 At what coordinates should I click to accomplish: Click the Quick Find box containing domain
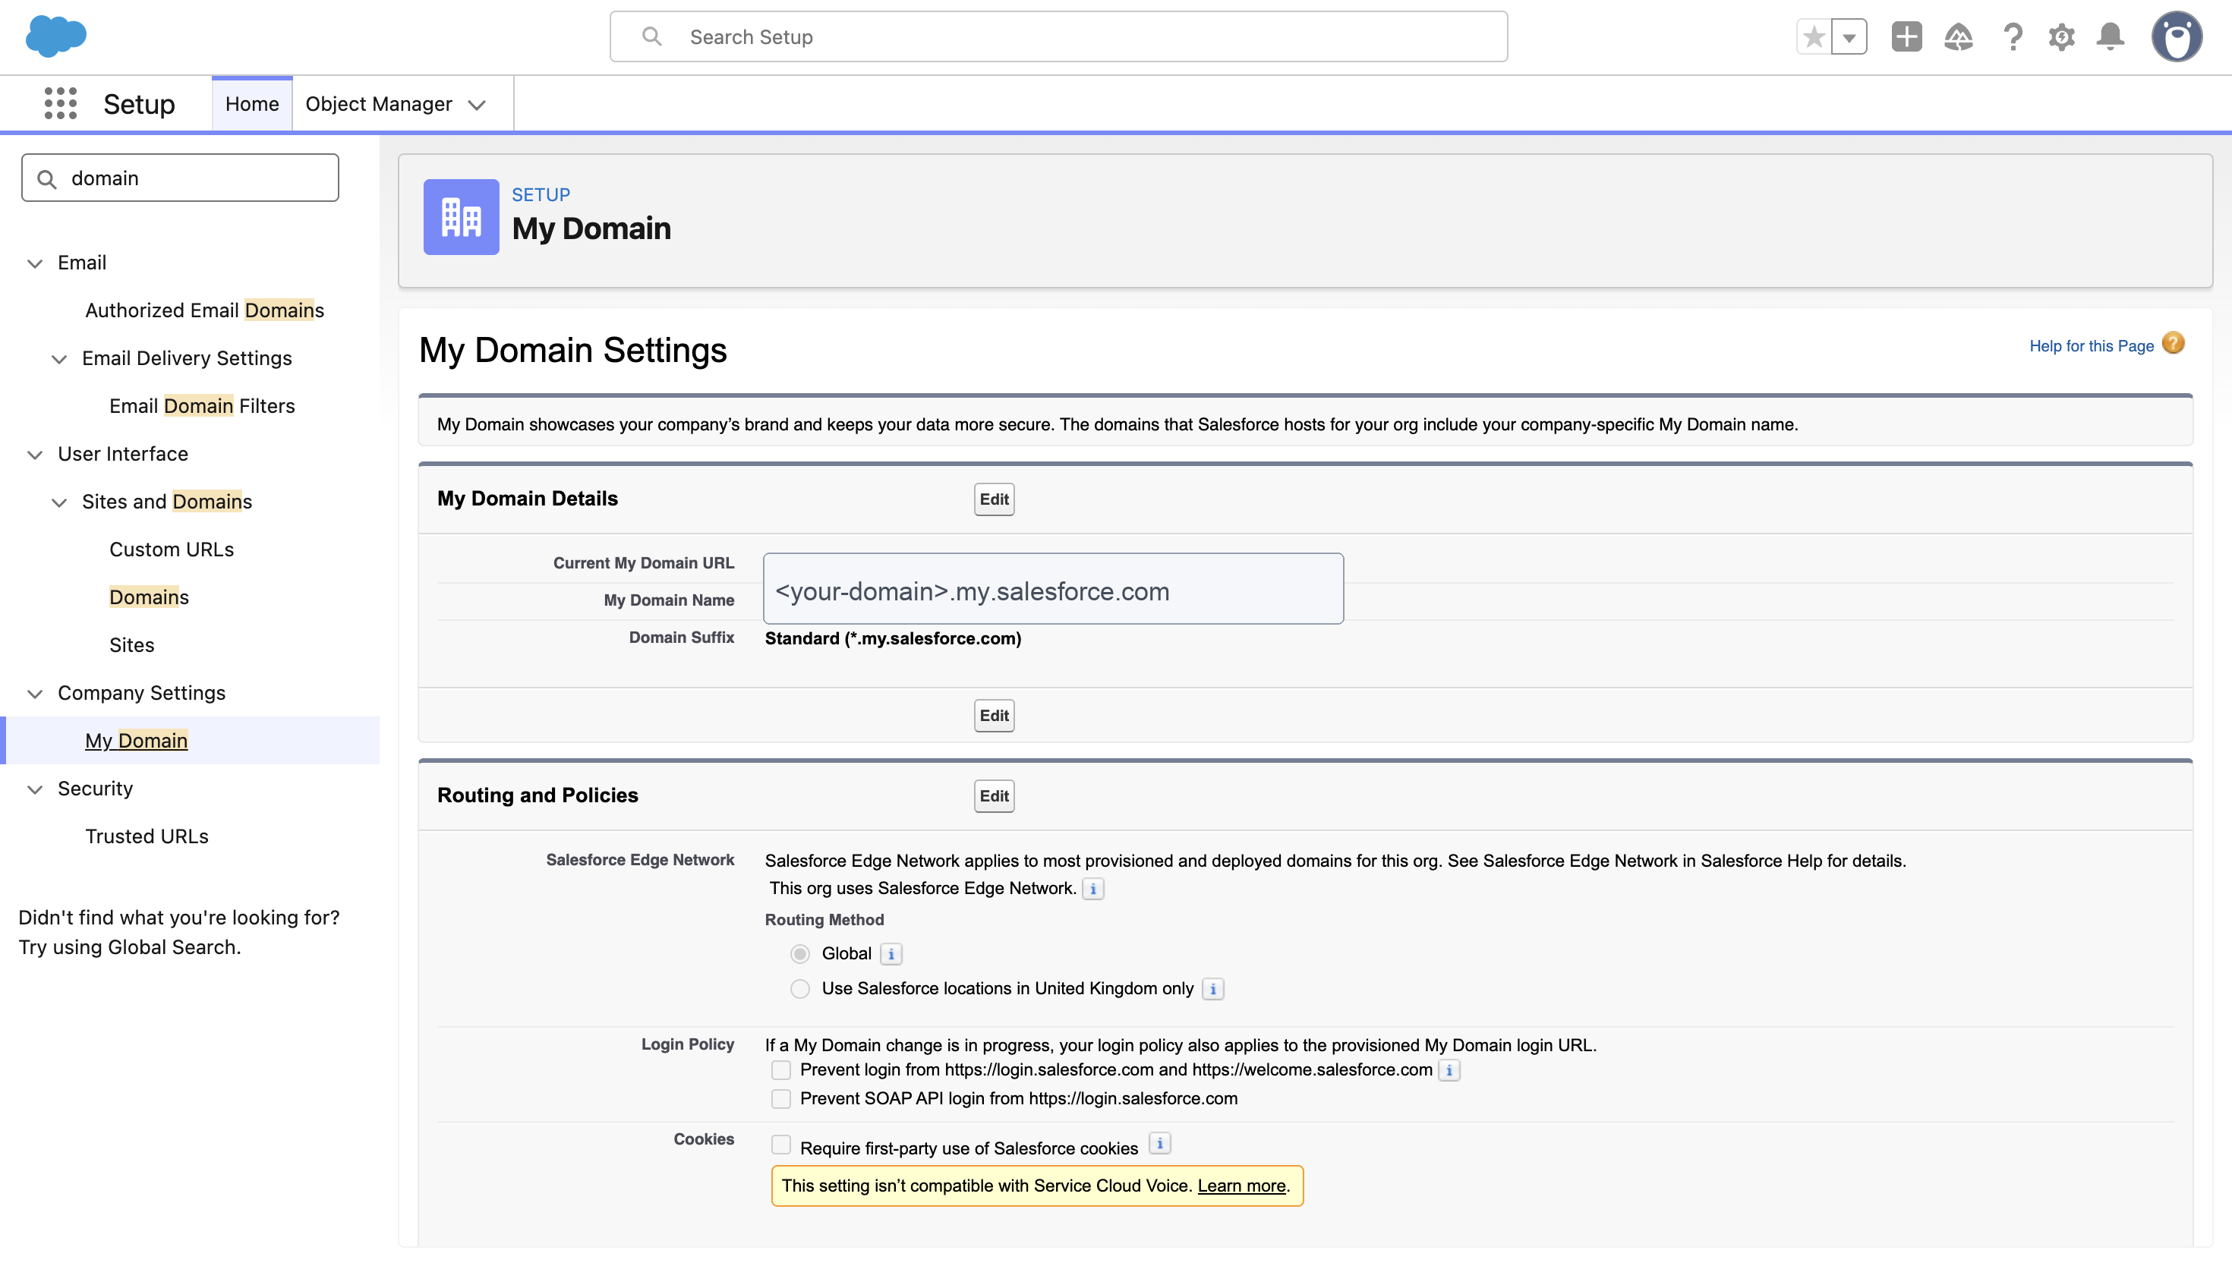(x=180, y=178)
